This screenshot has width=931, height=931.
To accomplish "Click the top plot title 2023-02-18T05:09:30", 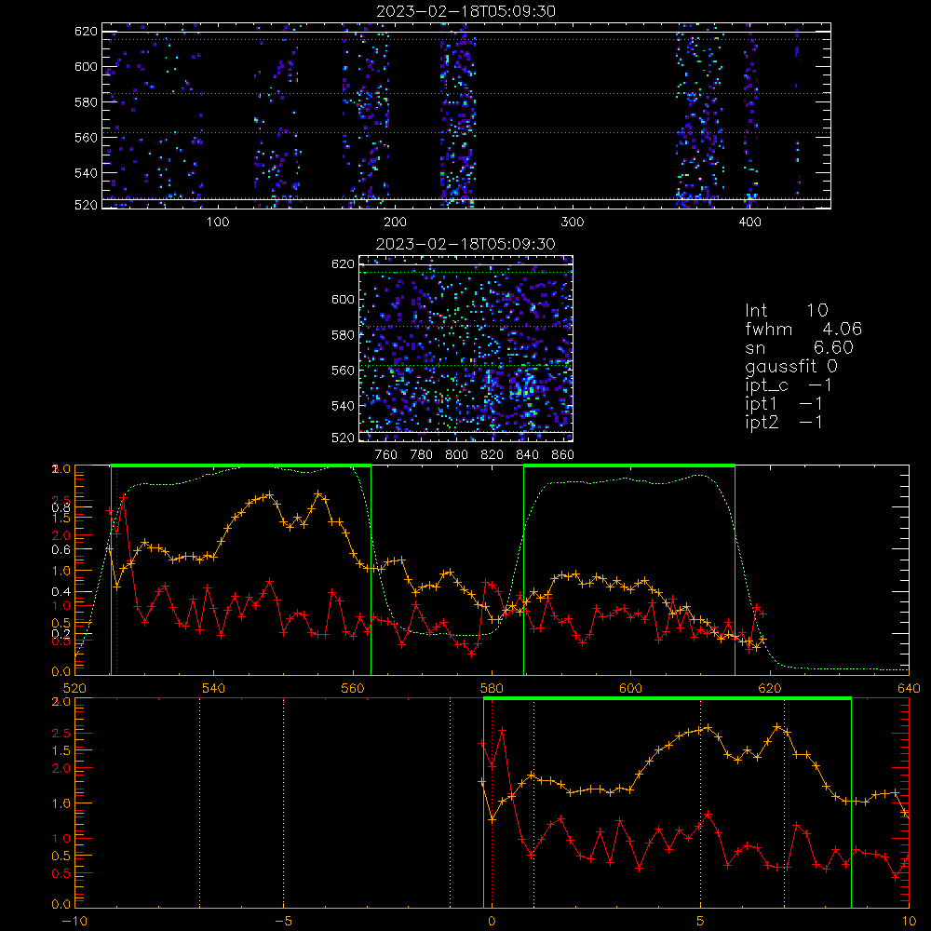I will pyautogui.click(x=466, y=11).
